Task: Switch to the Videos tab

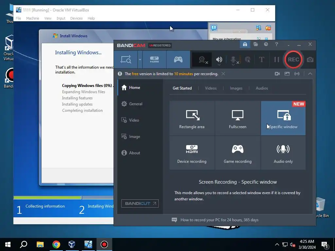Action: pos(211,88)
